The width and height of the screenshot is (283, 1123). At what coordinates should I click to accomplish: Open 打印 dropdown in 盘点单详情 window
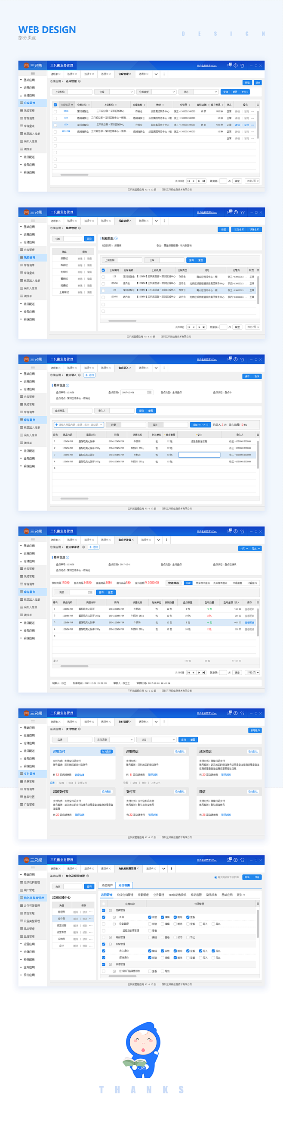pyautogui.click(x=244, y=549)
